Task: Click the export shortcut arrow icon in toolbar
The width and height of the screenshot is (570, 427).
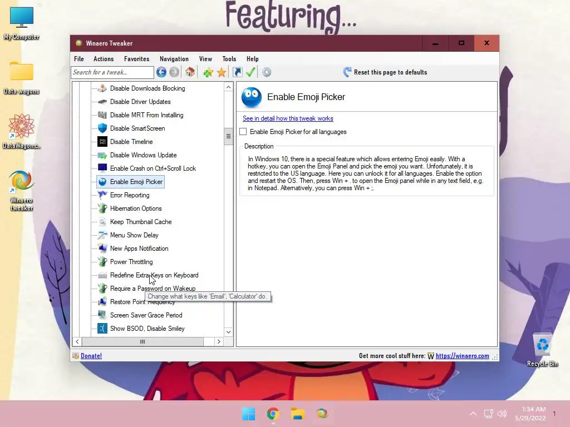Action: click(237, 72)
